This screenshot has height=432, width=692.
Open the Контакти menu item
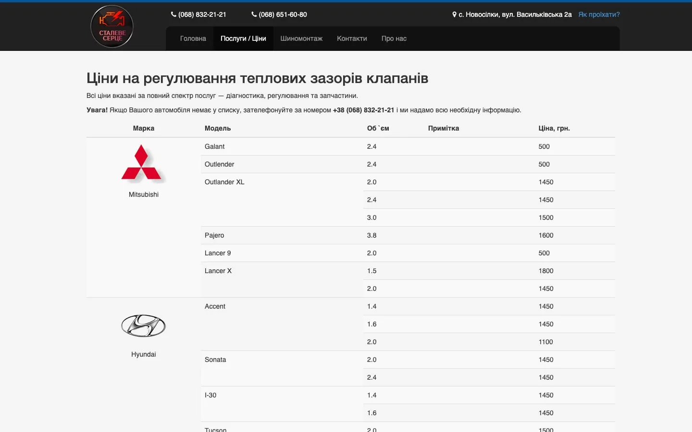pos(352,38)
